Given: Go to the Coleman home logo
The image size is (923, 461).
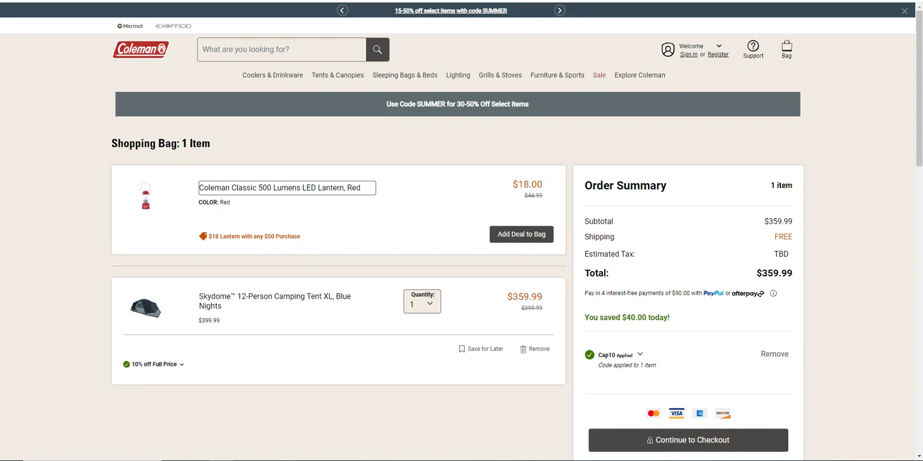Looking at the screenshot, I should pyautogui.click(x=141, y=49).
